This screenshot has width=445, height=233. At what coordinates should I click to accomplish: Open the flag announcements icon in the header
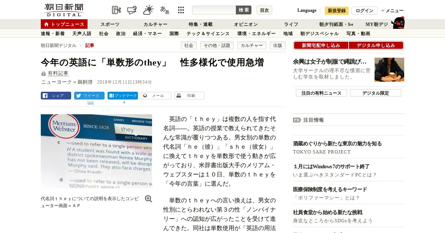pyautogui.click(x=132, y=10)
